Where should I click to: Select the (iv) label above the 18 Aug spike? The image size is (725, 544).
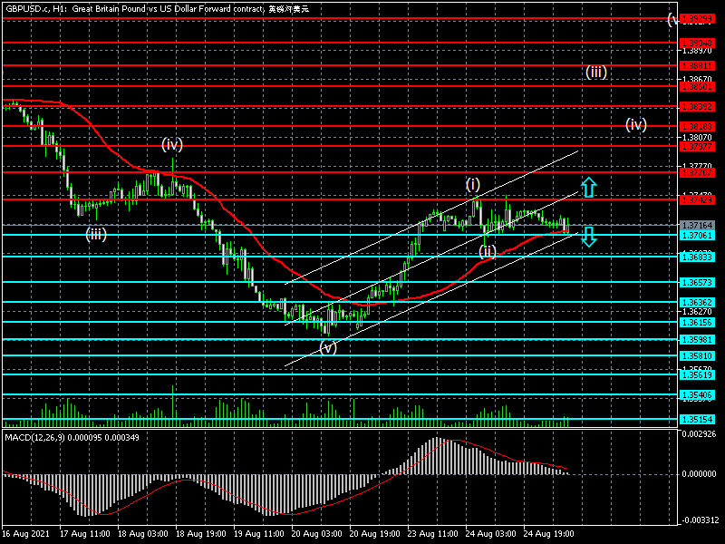(172, 145)
